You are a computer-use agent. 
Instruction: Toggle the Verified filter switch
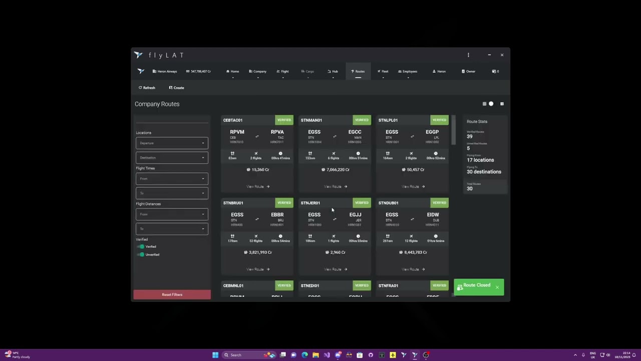click(x=141, y=247)
